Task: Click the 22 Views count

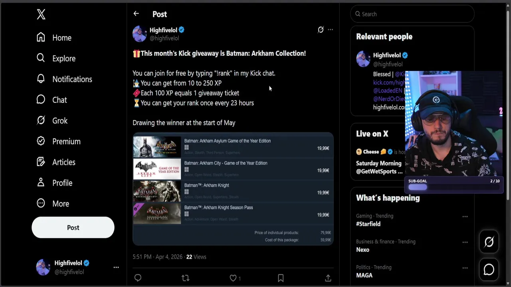Action: (196, 257)
